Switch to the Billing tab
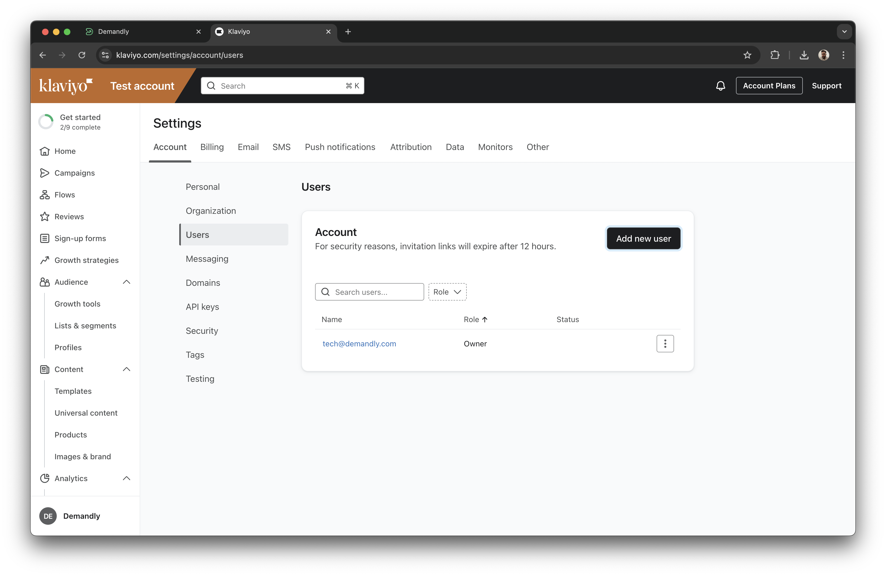The width and height of the screenshot is (886, 576). pos(212,147)
